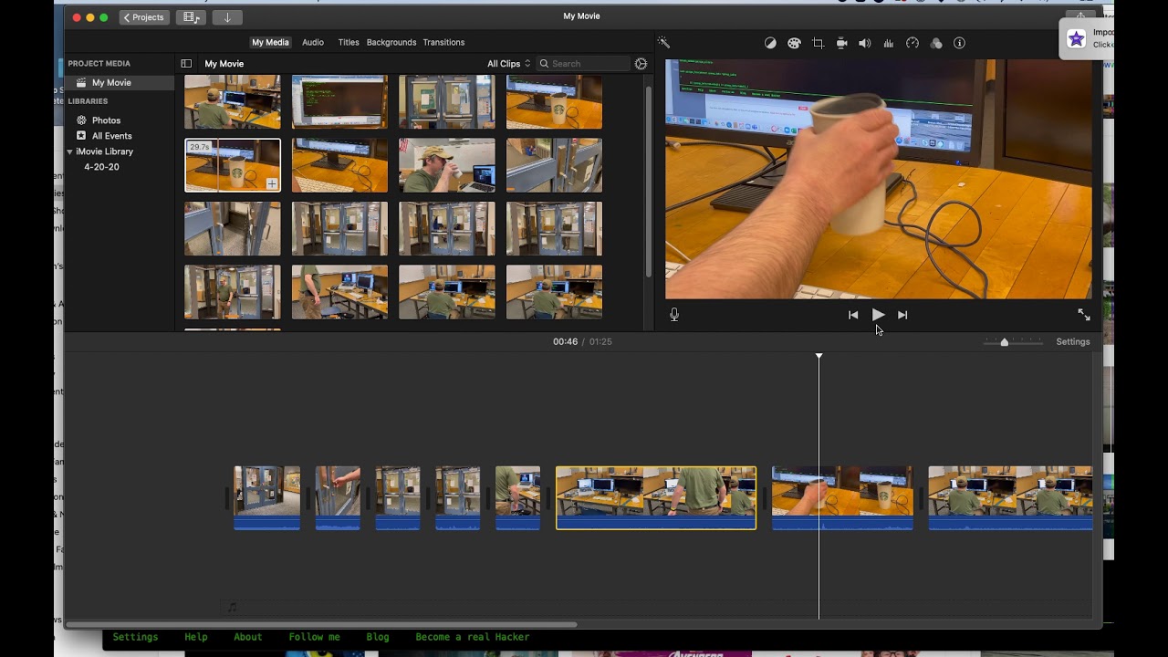Open the browser settings gear
The height and width of the screenshot is (657, 1168).
(641, 64)
